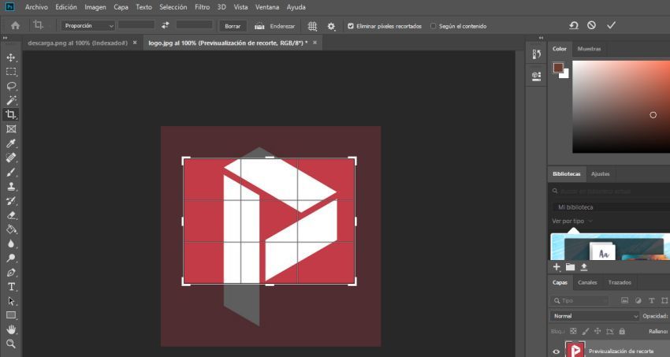Switch to the Muestras tab
The height and width of the screenshot is (357, 670).
click(589, 49)
